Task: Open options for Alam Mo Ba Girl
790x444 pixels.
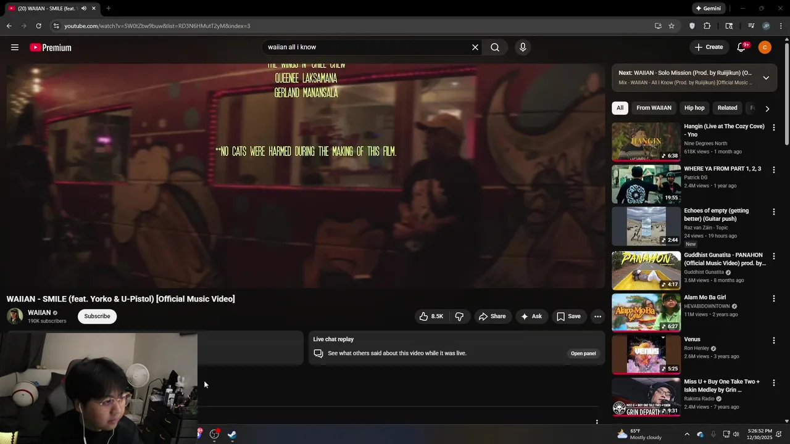Action: [x=773, y=298]
